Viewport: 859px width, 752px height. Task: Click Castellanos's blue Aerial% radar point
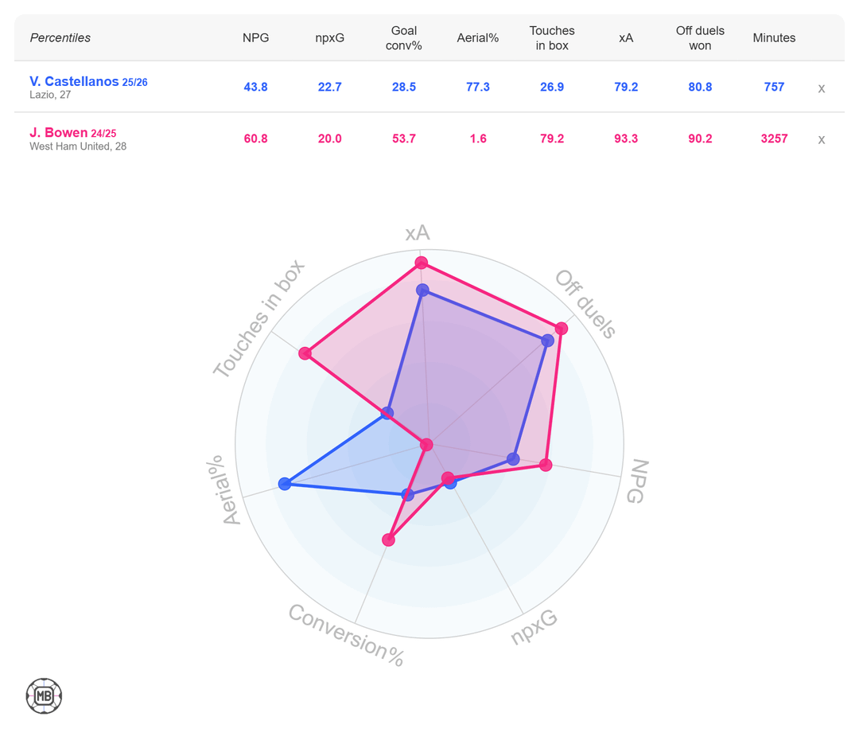click(x=285, y=484)
